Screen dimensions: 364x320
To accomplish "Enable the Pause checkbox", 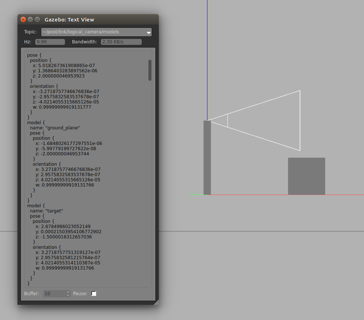I will pos(94,293).
